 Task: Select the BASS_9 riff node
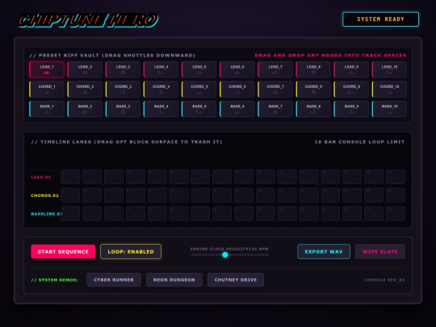coord(351,109)
